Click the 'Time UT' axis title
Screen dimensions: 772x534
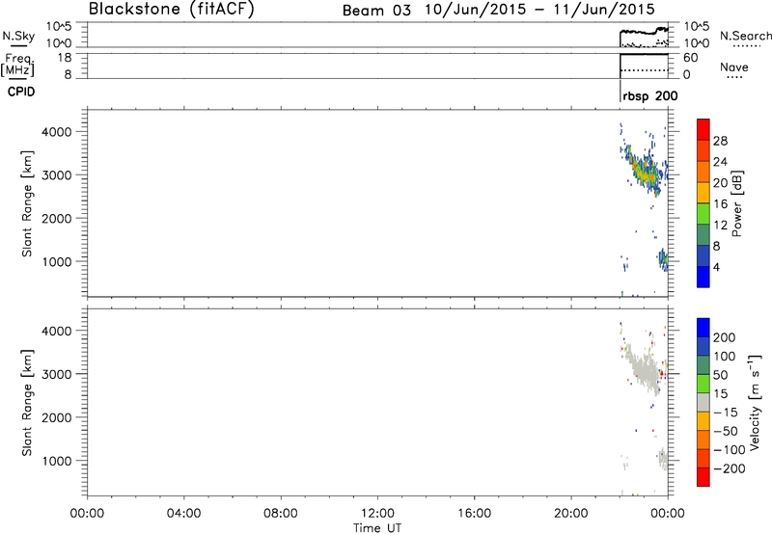pos(377,528)
